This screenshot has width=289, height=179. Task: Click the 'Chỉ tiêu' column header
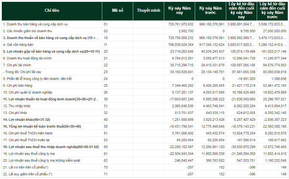click(52, 11)
